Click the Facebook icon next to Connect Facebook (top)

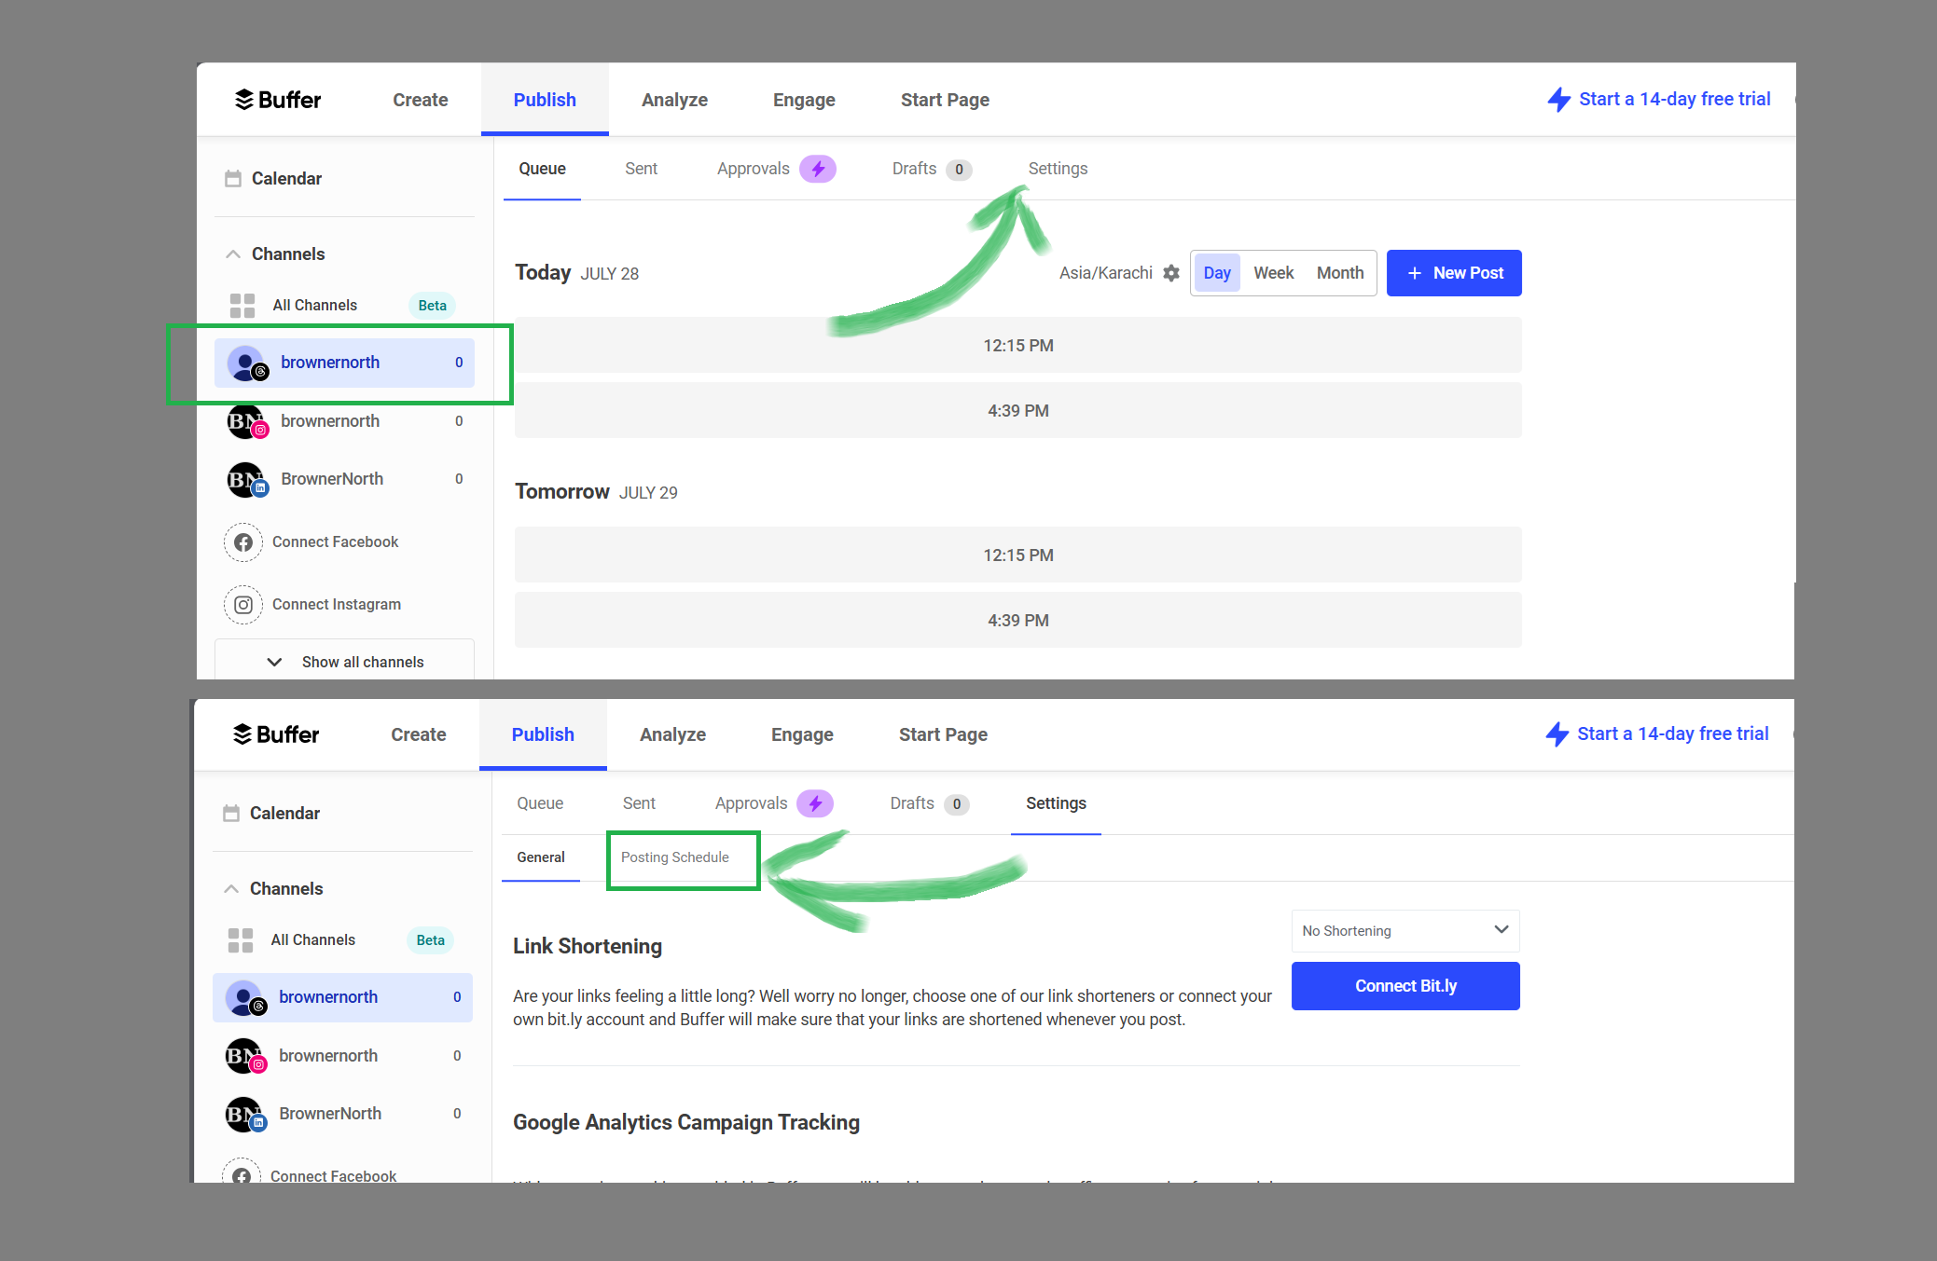[x=243, y=542]
